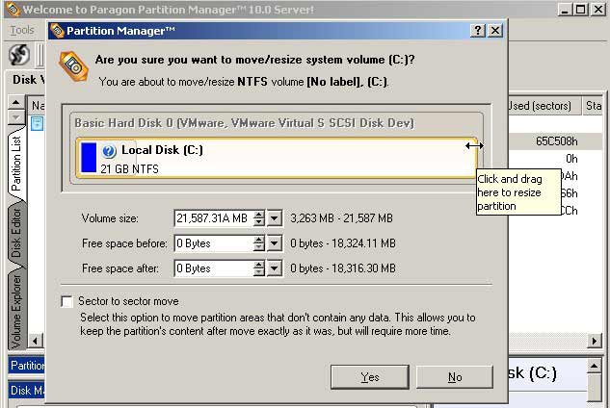The image size is (610, 408).
Task: Select the Volume Explorer side tab
Action: pos(16,311)
